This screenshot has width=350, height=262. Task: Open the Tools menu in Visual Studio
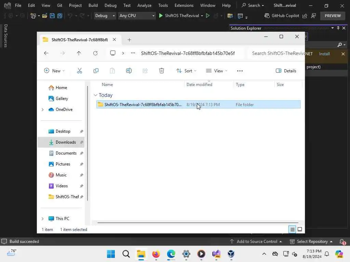163,5
